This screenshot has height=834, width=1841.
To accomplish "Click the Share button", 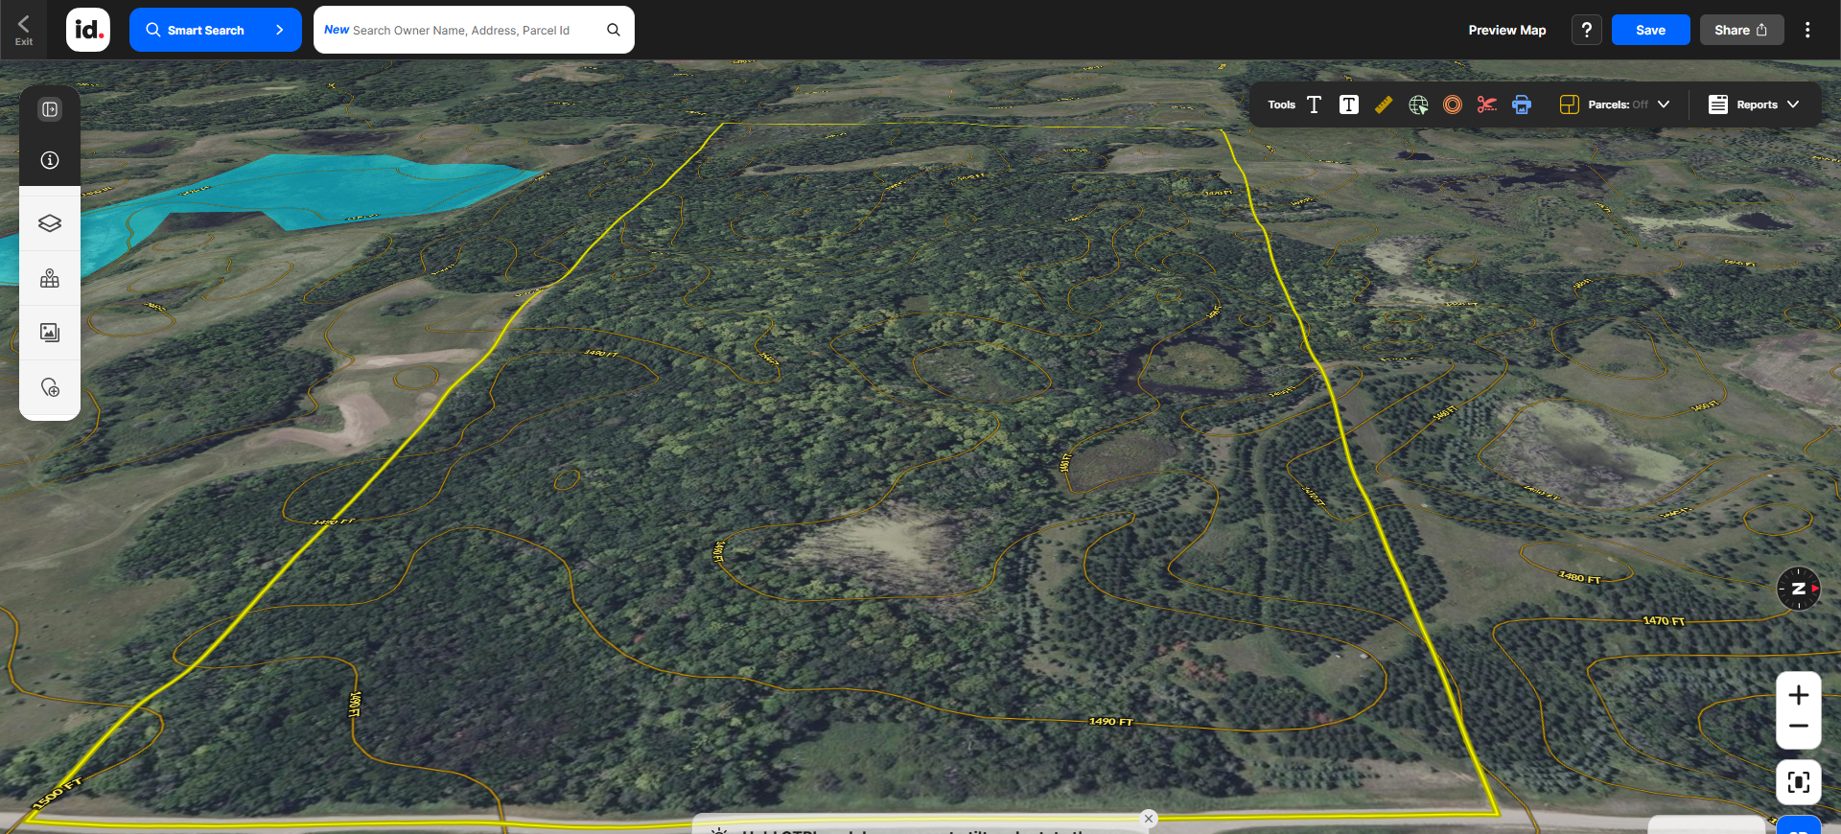I will click(1741, 30).
